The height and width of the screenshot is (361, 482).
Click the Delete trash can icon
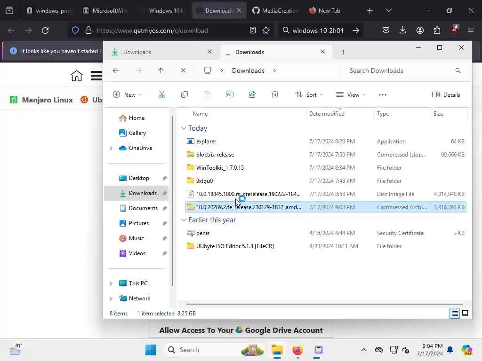[275, 94]
